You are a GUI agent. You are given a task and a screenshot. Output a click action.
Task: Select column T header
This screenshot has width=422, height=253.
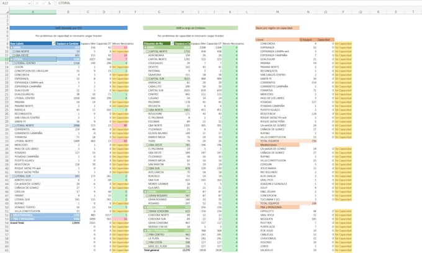pyautogui.click(x=413, y=12)
